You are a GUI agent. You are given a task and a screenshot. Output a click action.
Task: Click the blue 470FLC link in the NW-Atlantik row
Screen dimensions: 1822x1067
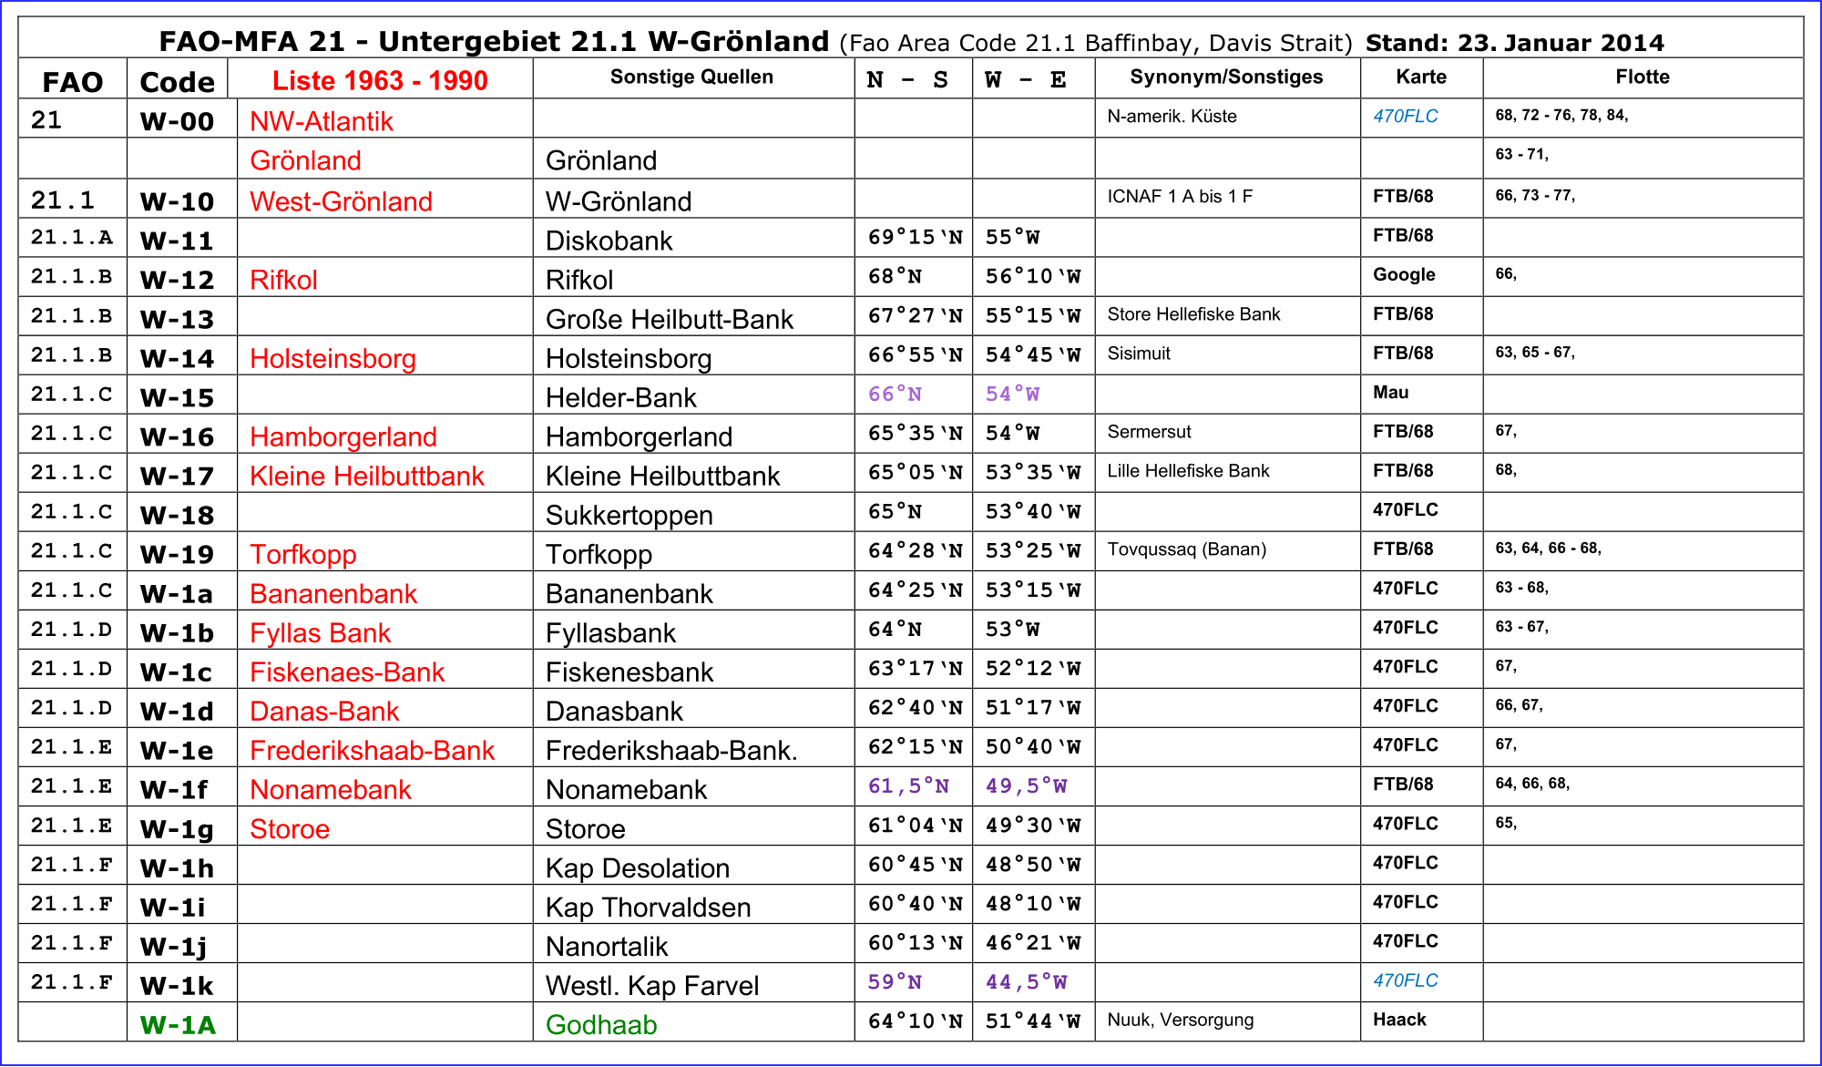coord(1405,116)
